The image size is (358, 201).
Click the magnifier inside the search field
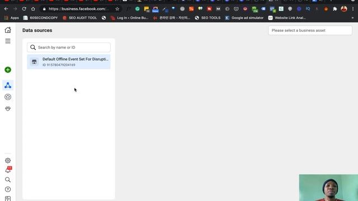33,47
